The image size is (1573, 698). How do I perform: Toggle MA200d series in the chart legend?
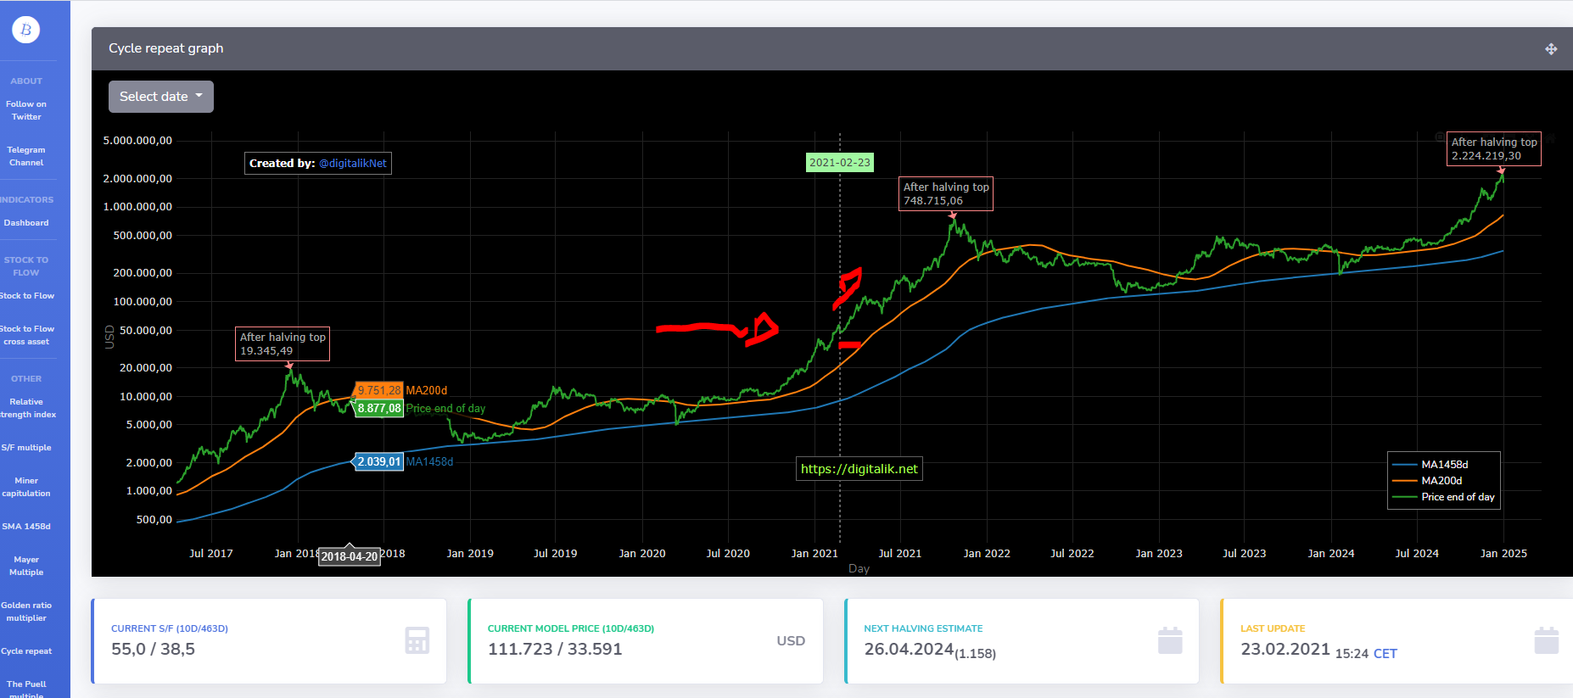1441,481
